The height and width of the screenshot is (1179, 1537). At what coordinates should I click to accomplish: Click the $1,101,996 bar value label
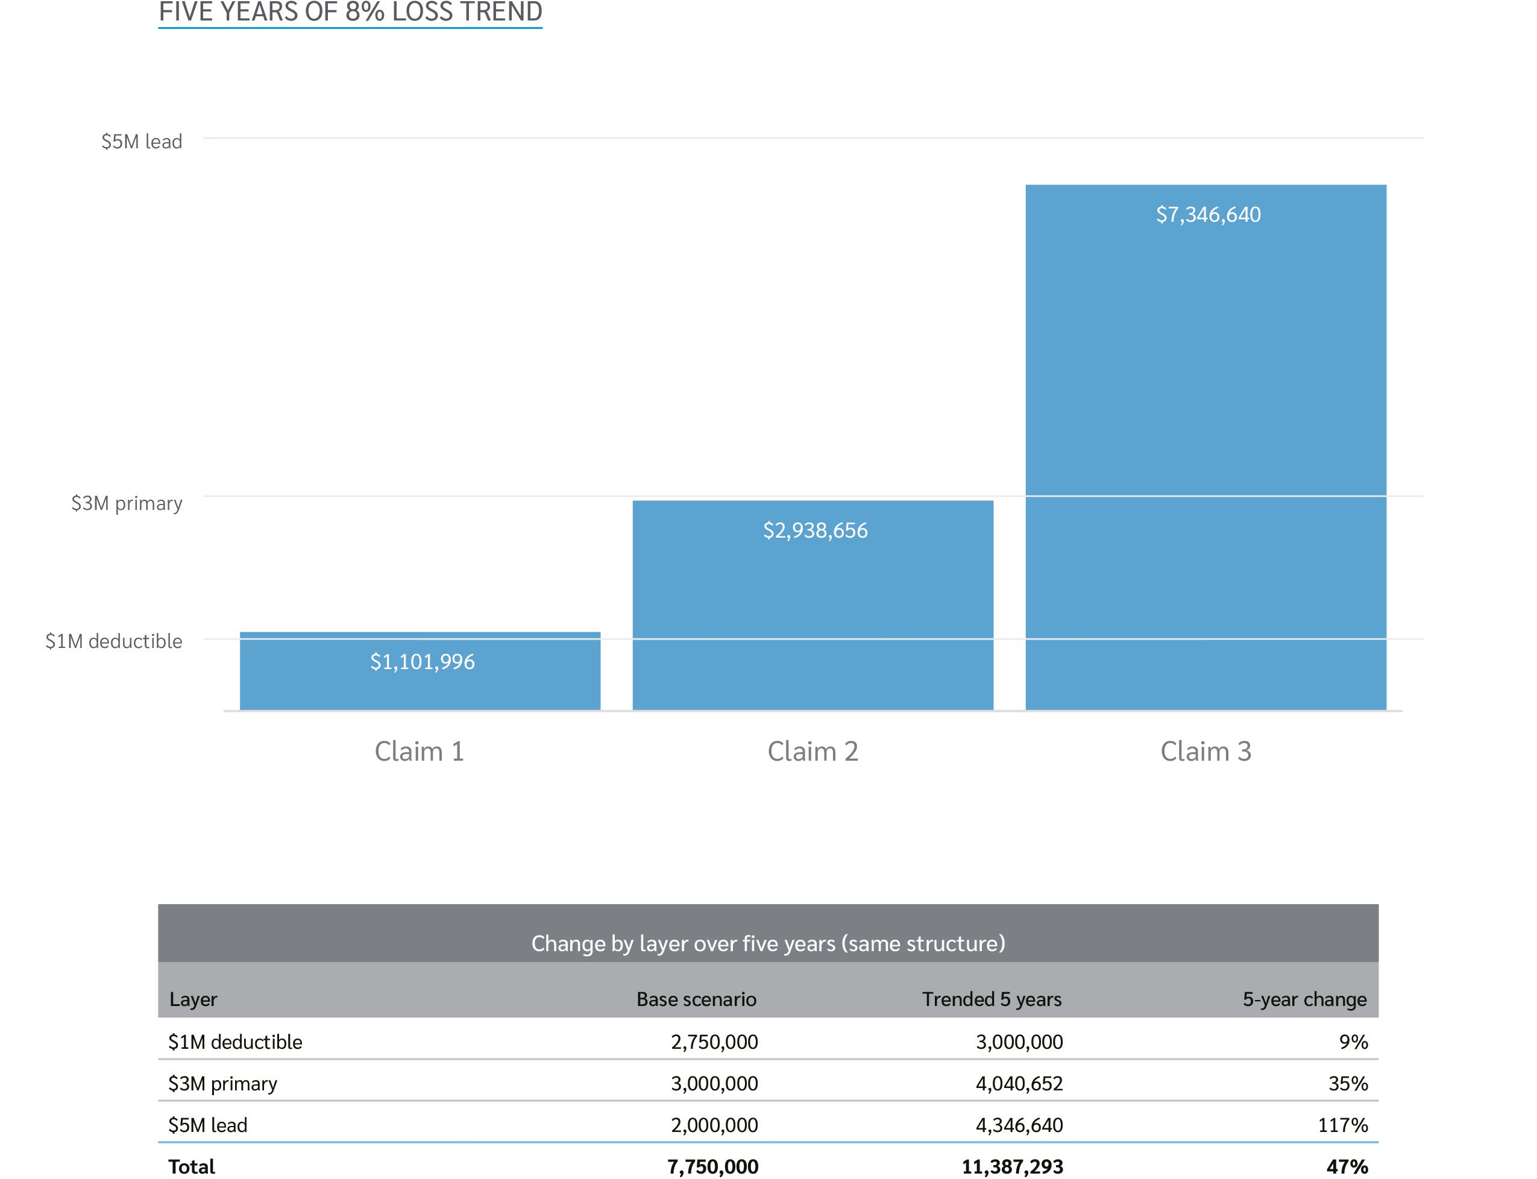point(423,662)
